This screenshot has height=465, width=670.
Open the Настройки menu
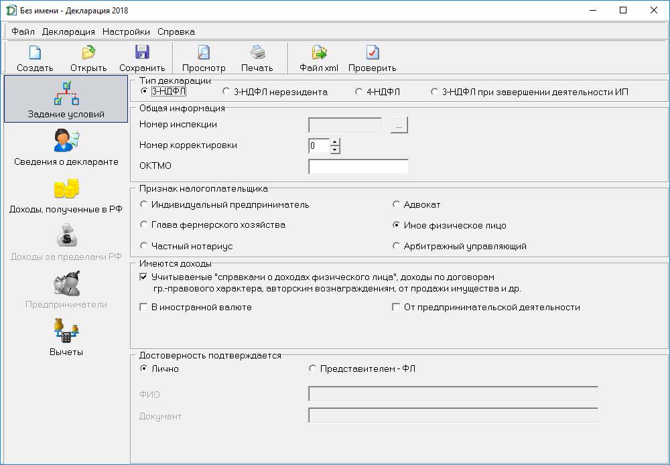pyautogui.click(x=126, y=31)
